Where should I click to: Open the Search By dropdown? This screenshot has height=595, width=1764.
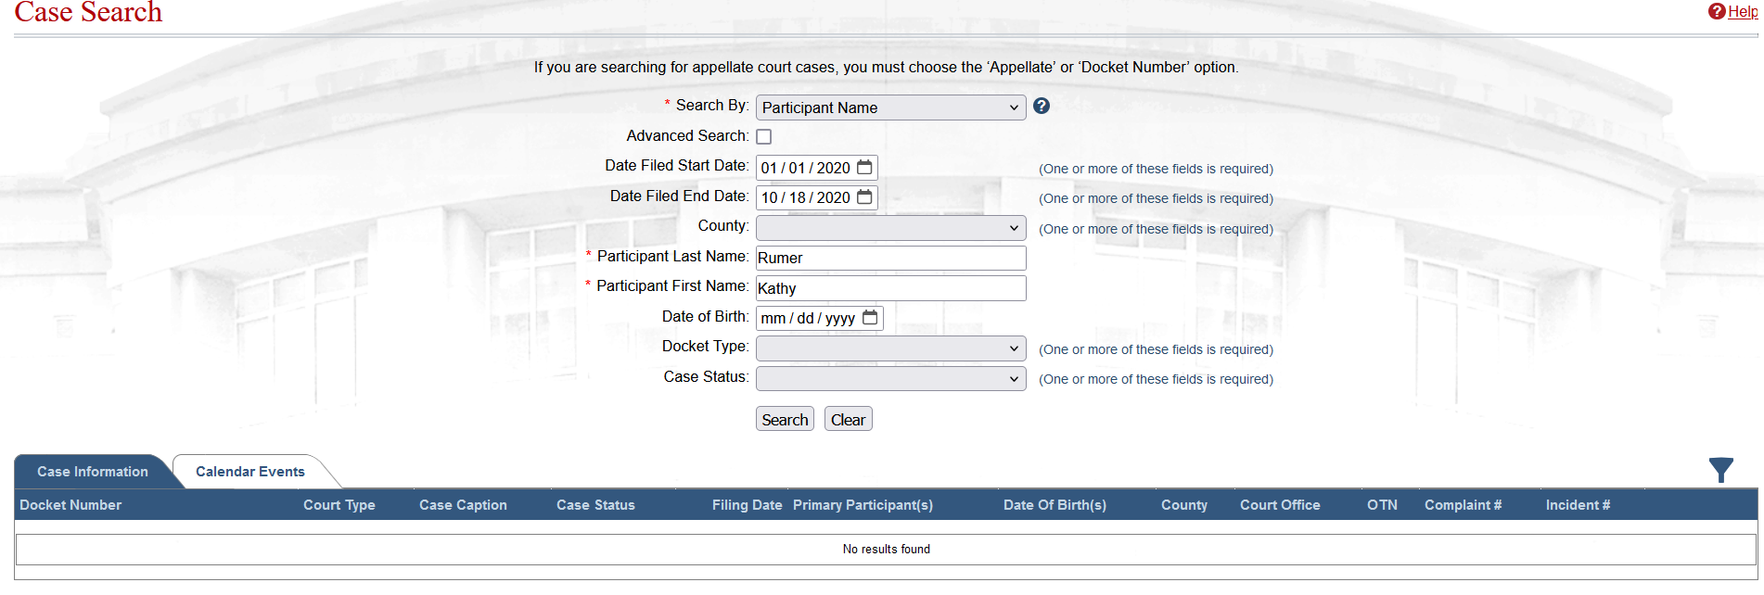pos(890,108)
